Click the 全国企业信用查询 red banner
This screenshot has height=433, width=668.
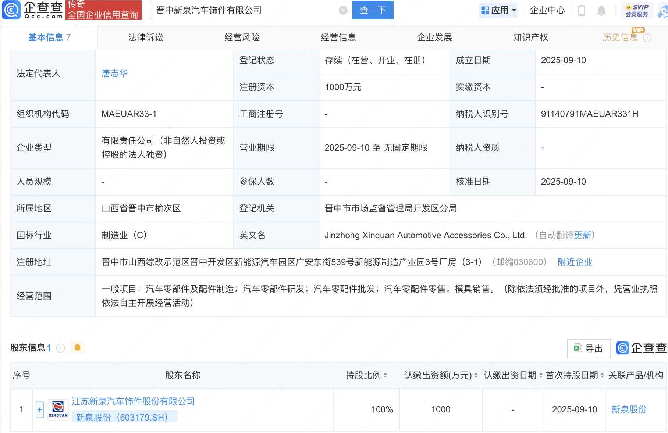103,10
